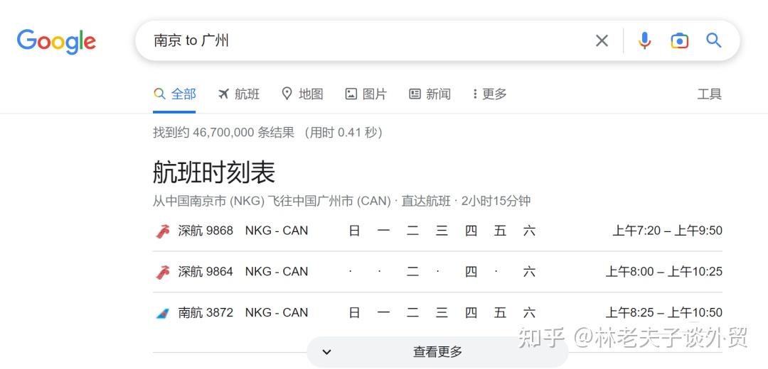The image size is (768, 369).
Task: Click the 地图 location pin icon
Action: [x=287, y=94]
